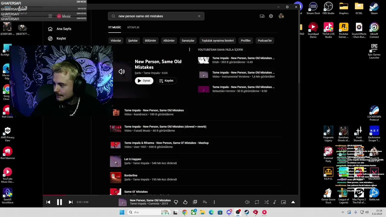The width and height of the screenshot is (386, 217).
Task: Open the account profile avatar
Action: (x=281, y=16)
